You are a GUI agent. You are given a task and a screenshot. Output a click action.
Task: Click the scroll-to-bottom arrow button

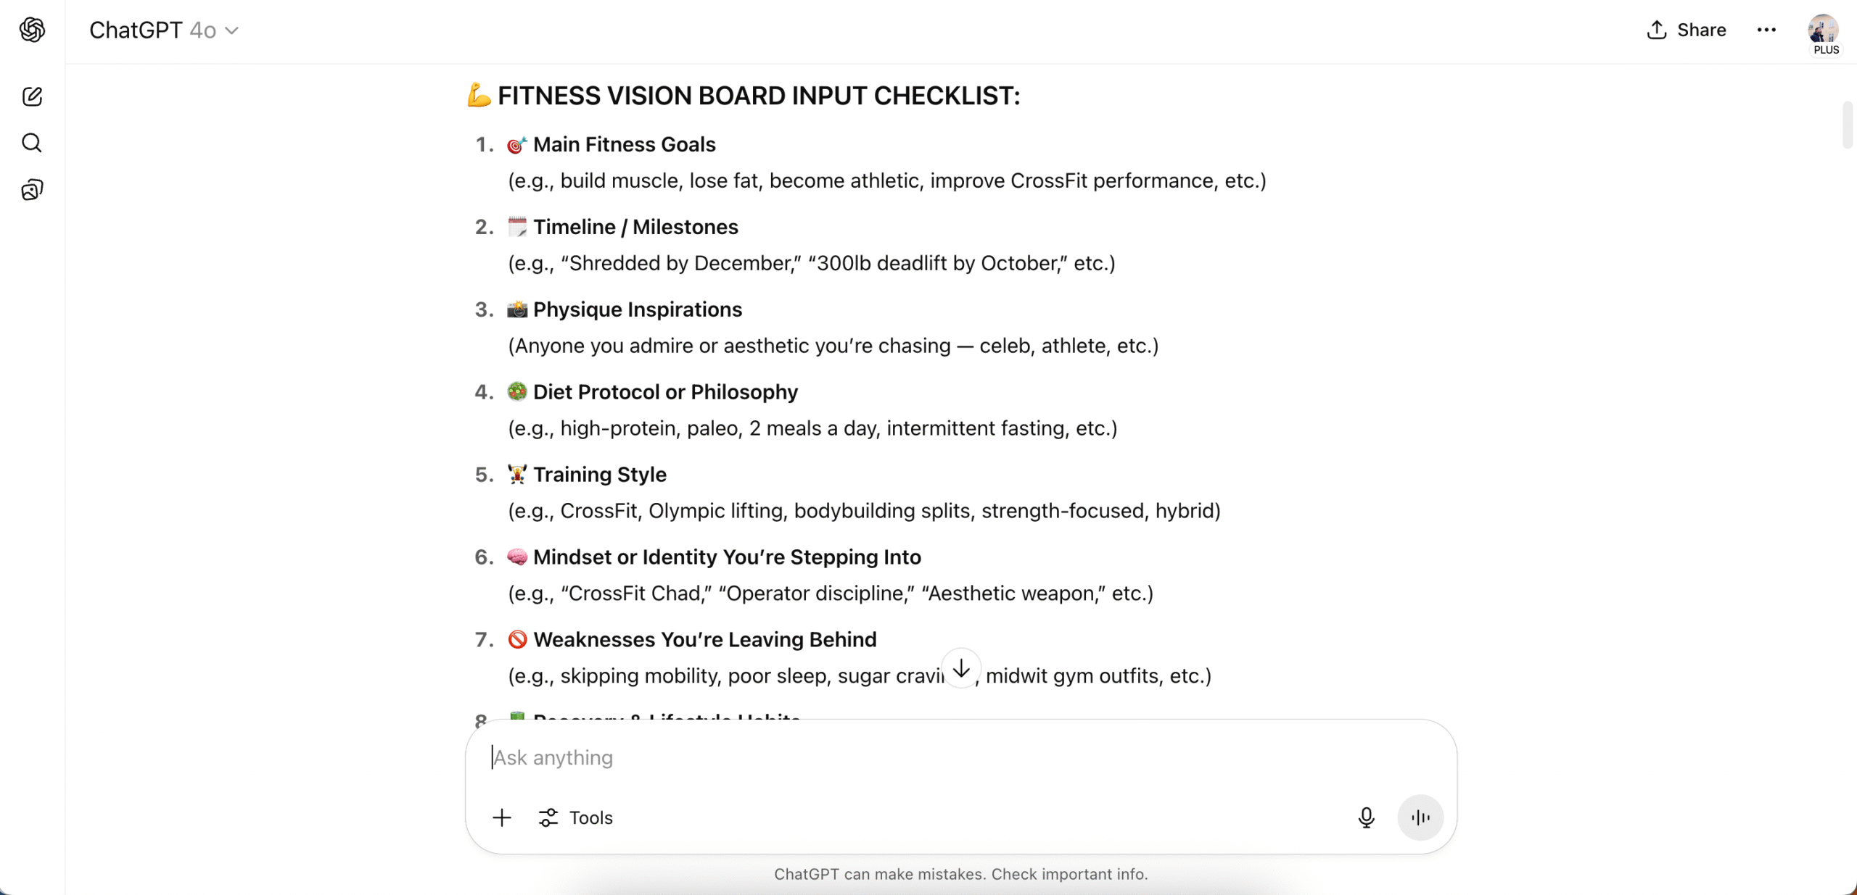961,668
